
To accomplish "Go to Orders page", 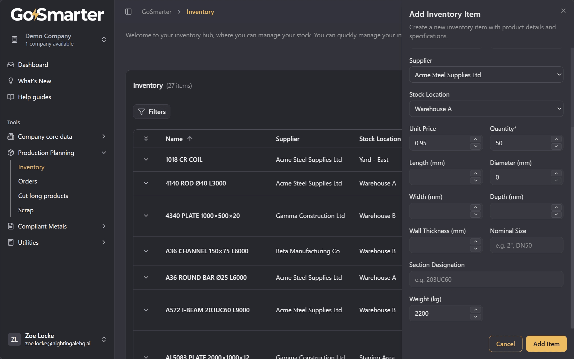I will pos(28,181).
